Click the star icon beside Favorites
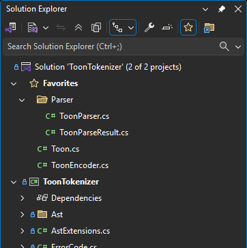This screenshot has width=247, height=248. point(34,83)
